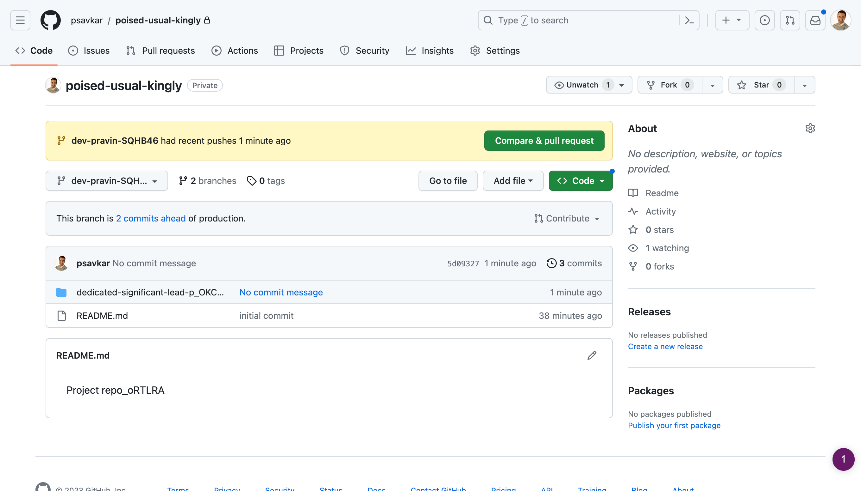This screenshot has height=491, width=861.
Task: Star the repository
Action: (760, 85)
